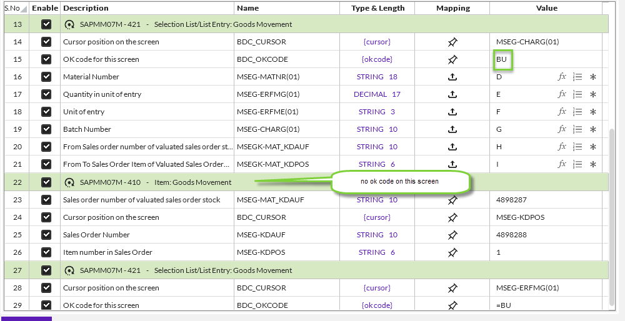Click the Description column header
The image size is (625, 321).
(x=86, y=8)
